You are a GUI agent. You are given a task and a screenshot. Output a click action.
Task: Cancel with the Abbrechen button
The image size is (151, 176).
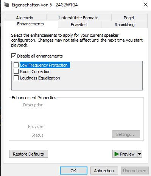click(x=104, y=171)
